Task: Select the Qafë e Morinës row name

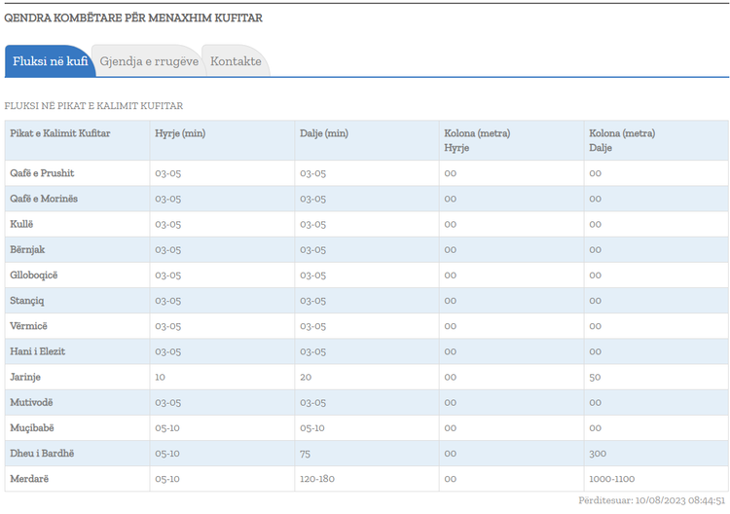Action: point(44,199)
